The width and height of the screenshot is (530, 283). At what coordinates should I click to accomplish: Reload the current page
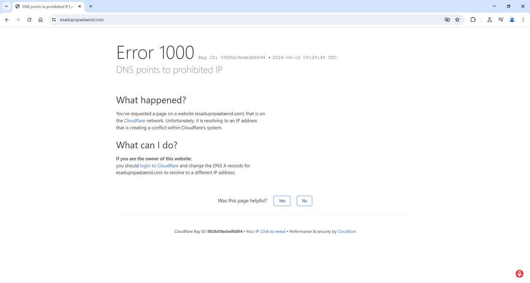(29, 20)
